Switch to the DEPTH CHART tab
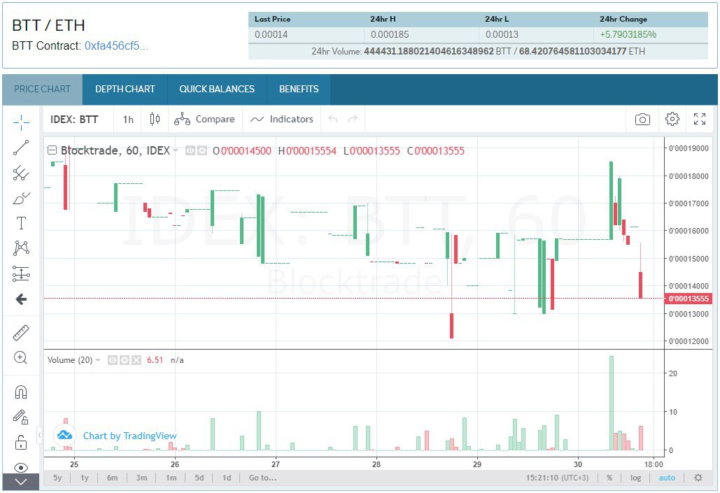The width and height of the screenshot is (720, 493). click(x=125, y=90)
